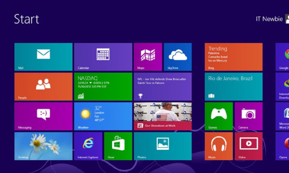
Task: Click the trending topic Camacho brawl
Action: coord(218,57)
